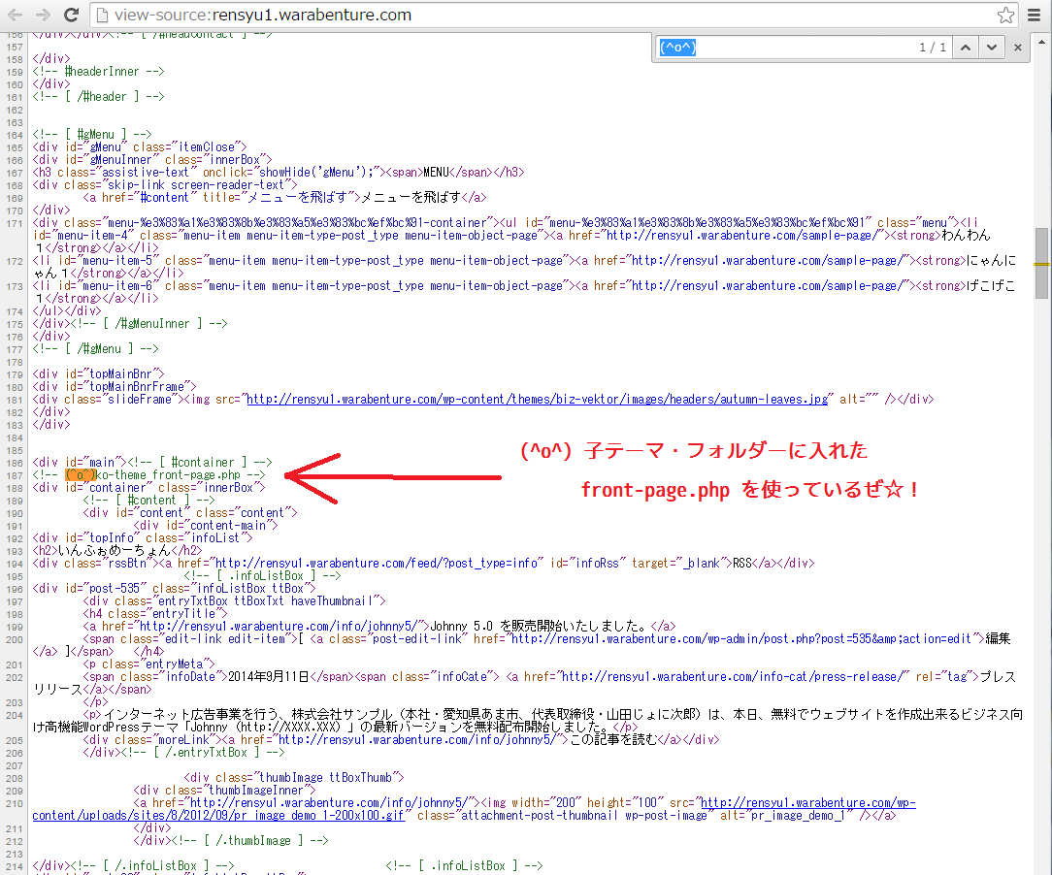1052x875 pixels.
Task: Open the autumn-leaves.jpg image link
Action: (538, 399)
